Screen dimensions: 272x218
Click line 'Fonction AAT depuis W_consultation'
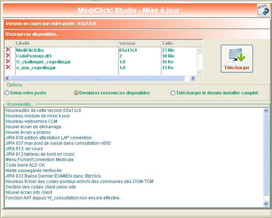63,198
